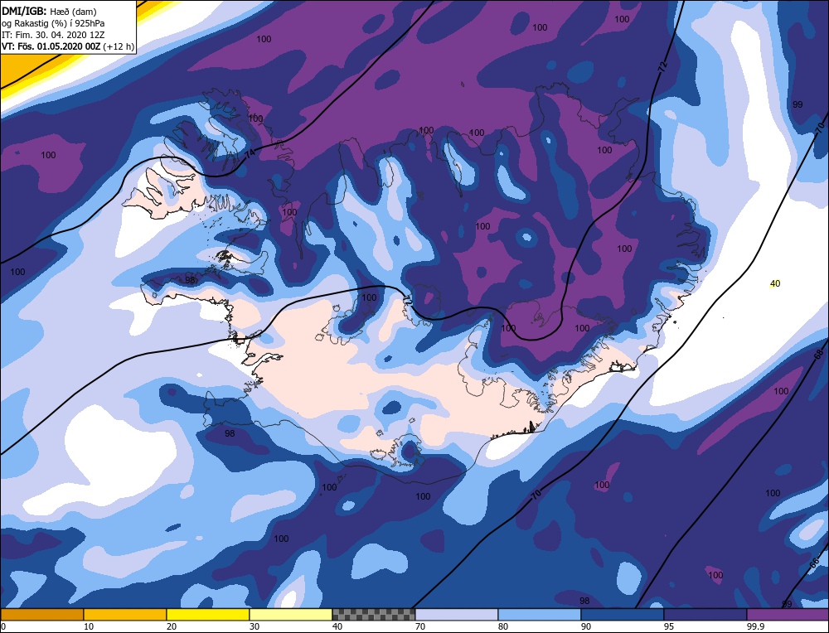Select the text 'IT: Fim. 30. 04. 2020 12Z'
This screenshot has width=829, height=633.
click(53, 35)
